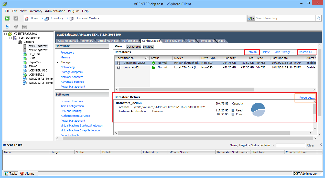Click the BO_TEST virtual machine icon
The width and height of the screenshot is (325, 178).
pyautogui.click(x=25, y=54)
